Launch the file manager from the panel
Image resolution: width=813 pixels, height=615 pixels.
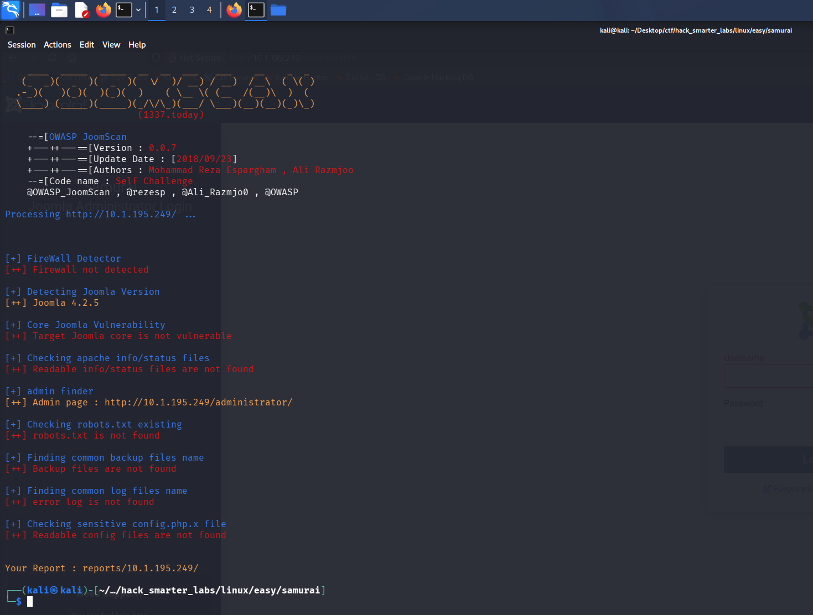tap(59, 10)
